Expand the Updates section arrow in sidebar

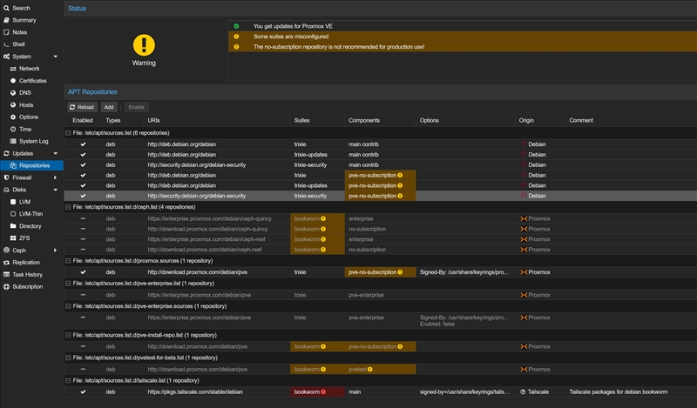56,153
